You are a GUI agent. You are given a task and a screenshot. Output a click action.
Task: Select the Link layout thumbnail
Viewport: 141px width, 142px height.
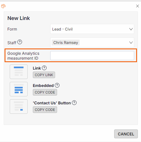[x=19, y=72]
